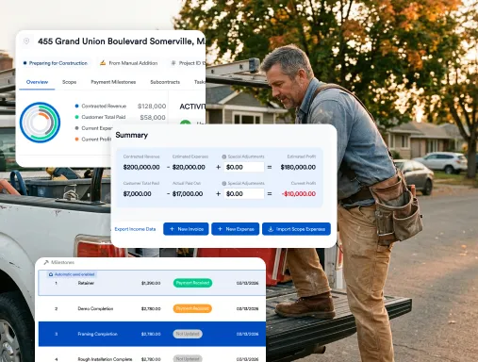The image size is (478, 362).
Task: Select the Retainer milestone name
Action: click(86, 283)
